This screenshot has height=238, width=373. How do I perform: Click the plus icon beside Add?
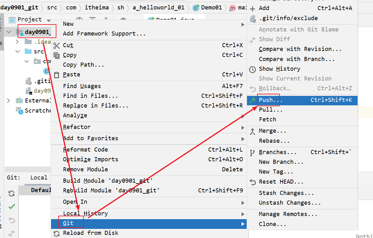252,8
